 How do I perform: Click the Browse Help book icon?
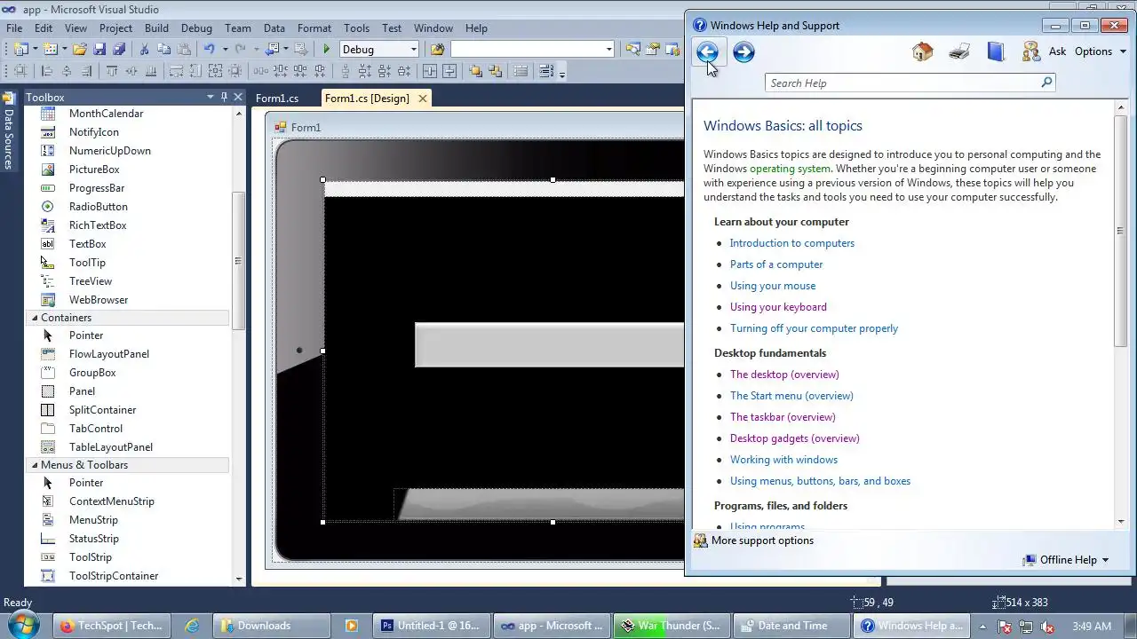click(x=996, y=51)
